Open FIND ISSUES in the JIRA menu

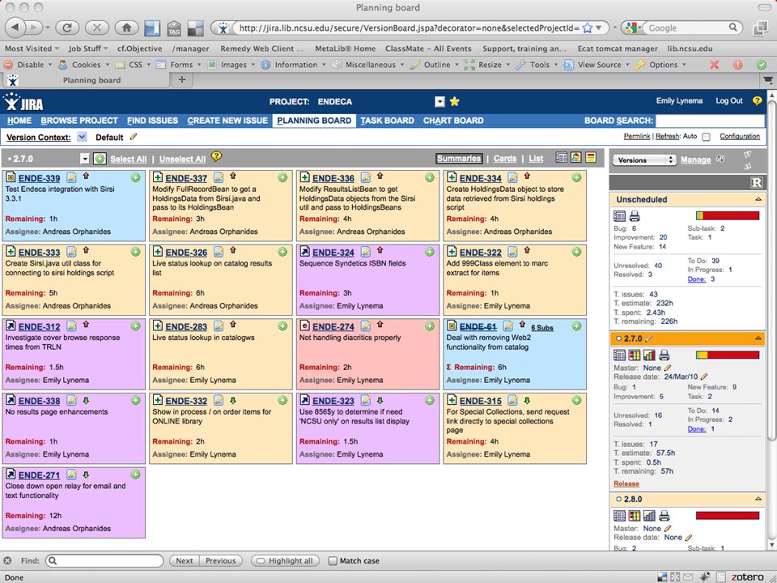(153, 121)
